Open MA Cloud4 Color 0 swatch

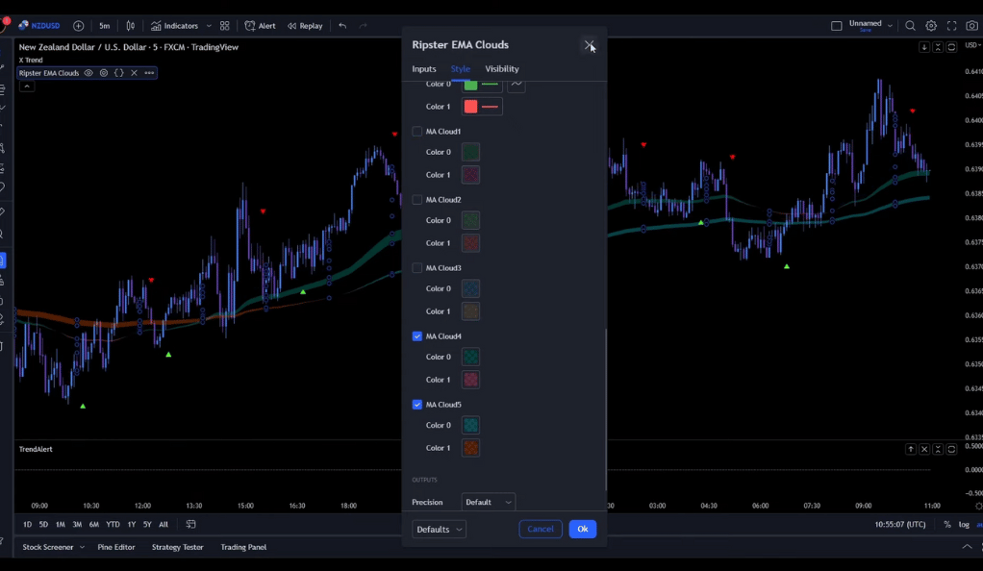pyautogui.click(x=470, y=357)
